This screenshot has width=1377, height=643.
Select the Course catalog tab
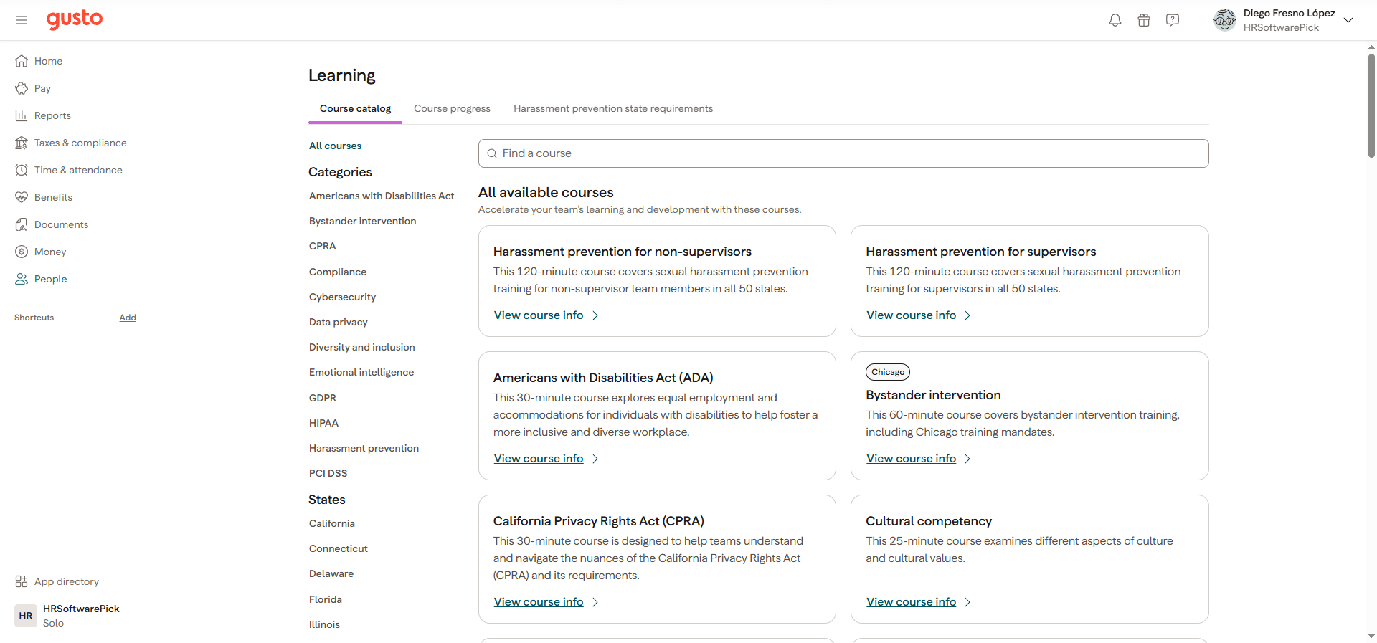(x=355, y=109)
